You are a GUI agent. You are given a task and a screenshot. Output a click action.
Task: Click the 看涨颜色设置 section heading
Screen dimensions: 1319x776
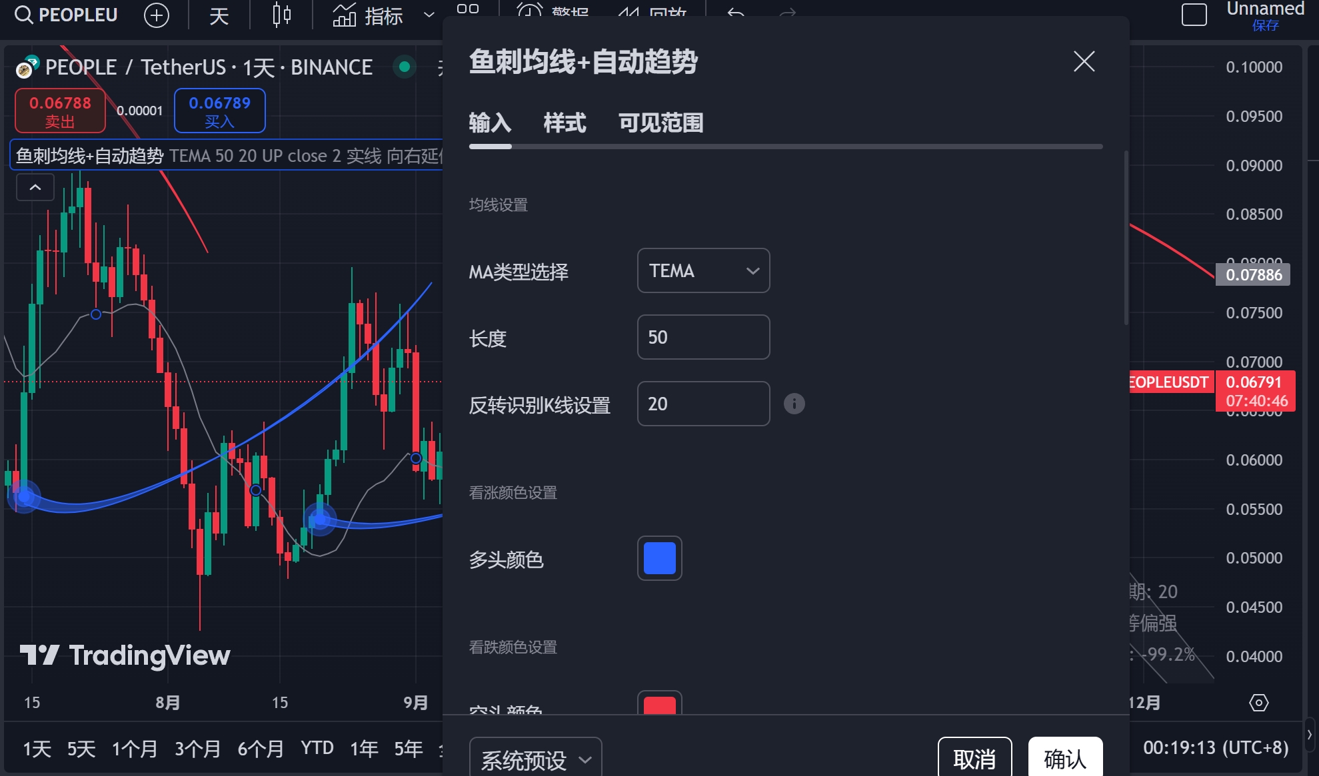pyautogui.click(x=513, y=493)
